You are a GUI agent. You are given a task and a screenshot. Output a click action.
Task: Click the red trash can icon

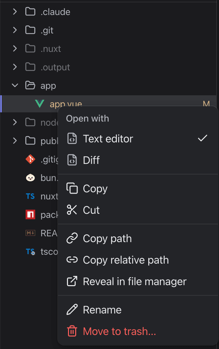[72, 331]
